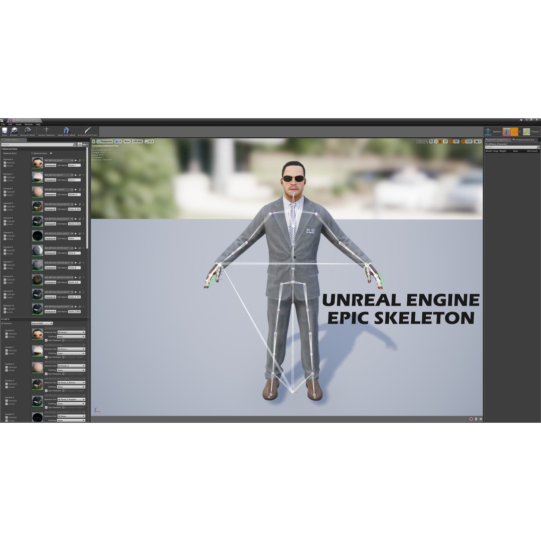Click the Reimport Mesh icon
This screenshot has width=541, height=541.
coord(27,131)
